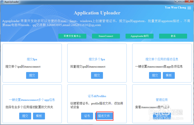Image resolution: width=194 pixels, height=125 pixels.
Task: Click 提交 under 提交Ipa card
Action: [32, 75]
